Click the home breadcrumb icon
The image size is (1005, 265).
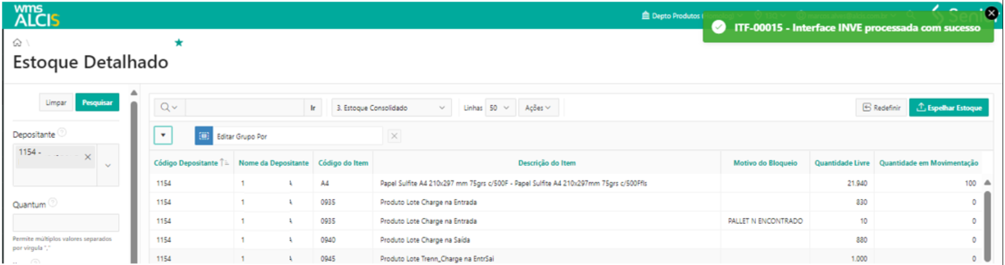(x=18, y=43)
